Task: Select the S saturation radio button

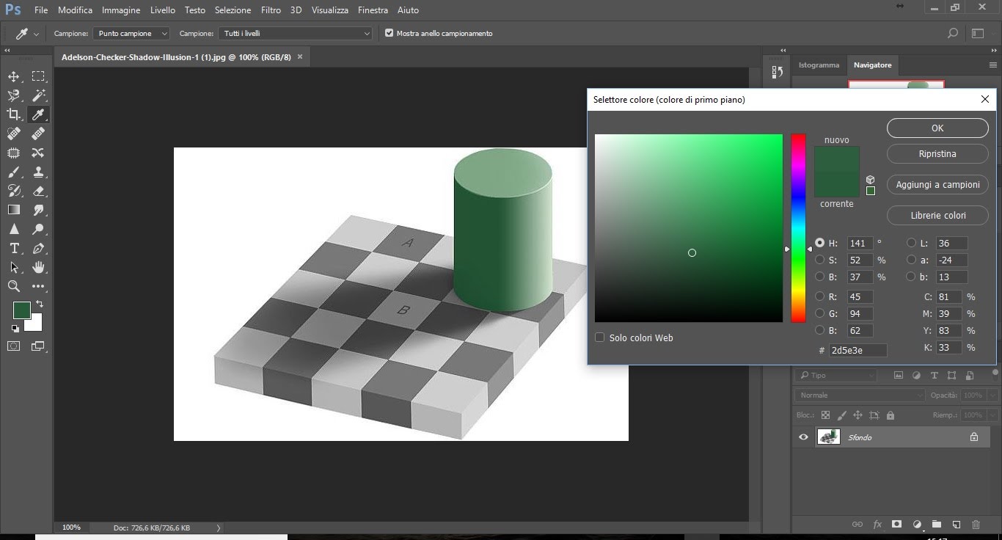Action: pos(819,260)
